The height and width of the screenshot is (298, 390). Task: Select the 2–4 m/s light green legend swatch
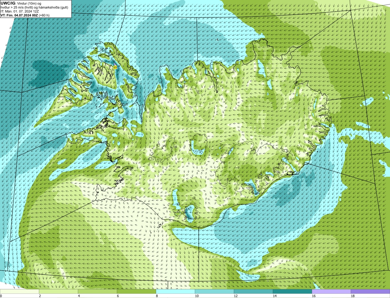(58, 291)
